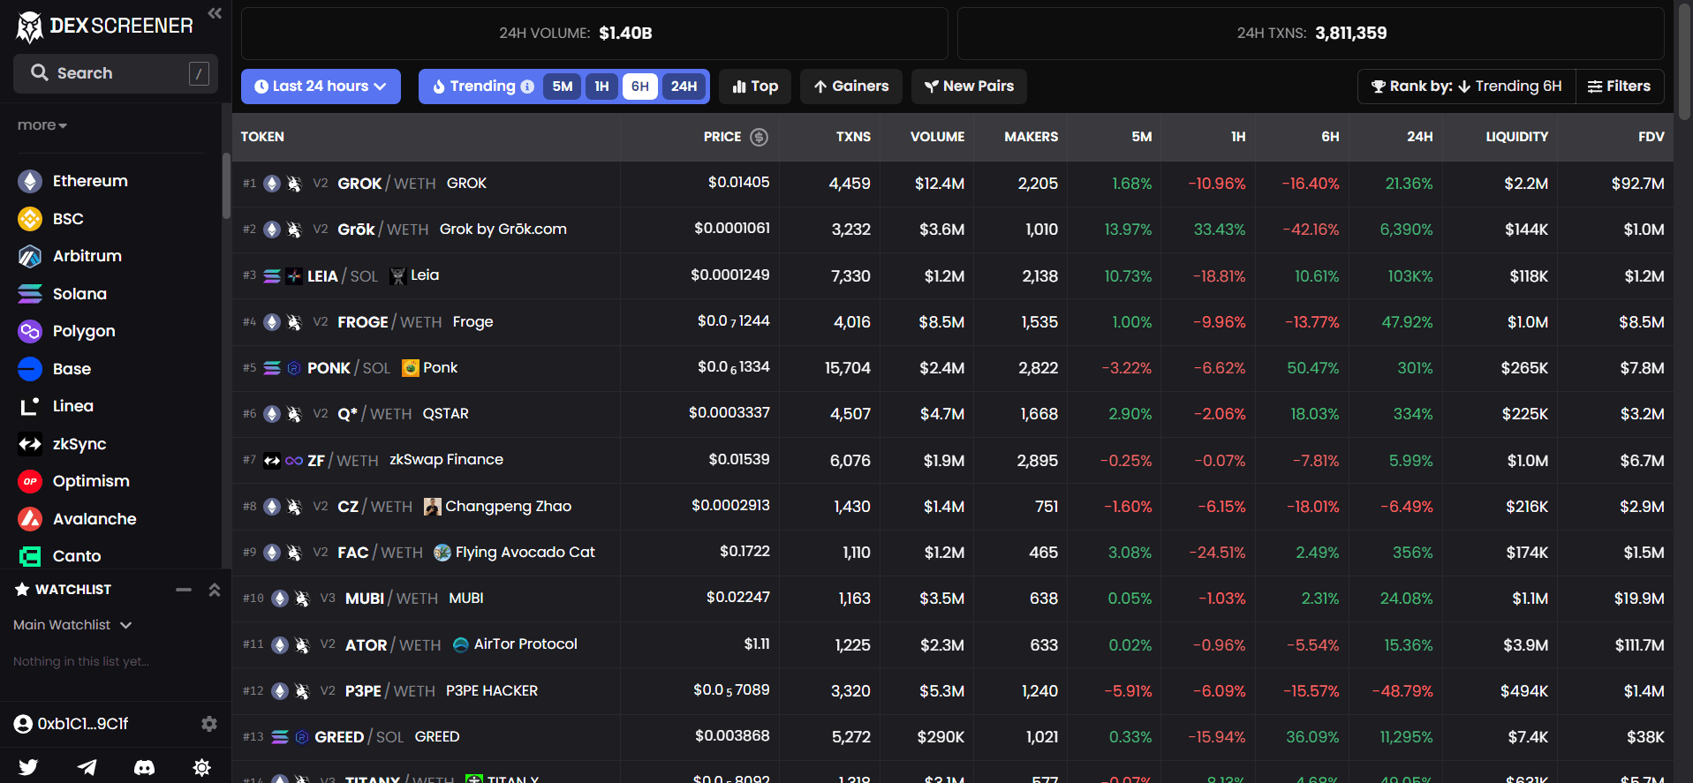
Task: Sort by the LIQUIDITY column header
Action: [1516, 137]
